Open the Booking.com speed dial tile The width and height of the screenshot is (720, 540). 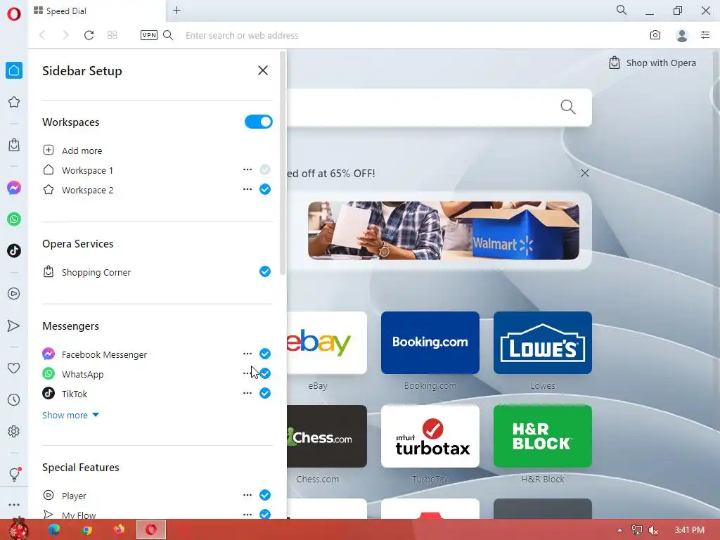430,342
